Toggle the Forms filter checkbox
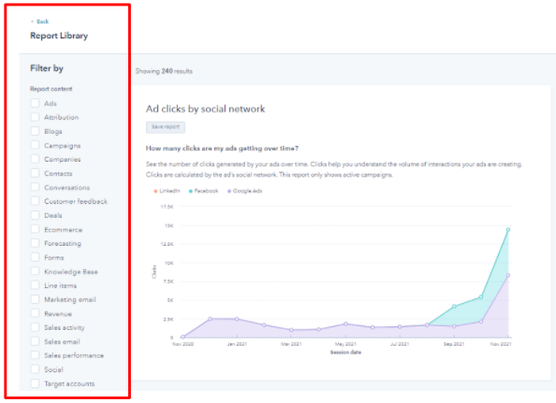Viewport: 556px width, 403px height. pos(35,257)
